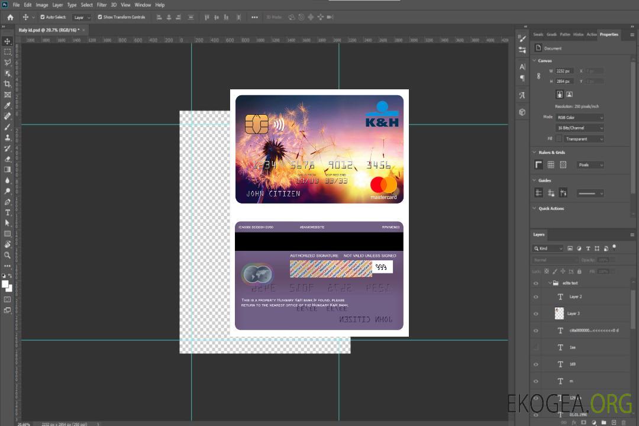Viewport: 639px width, 426px height.
Task: Open the 16 Bits/Channel dropdown
Action: pos(579,128)
